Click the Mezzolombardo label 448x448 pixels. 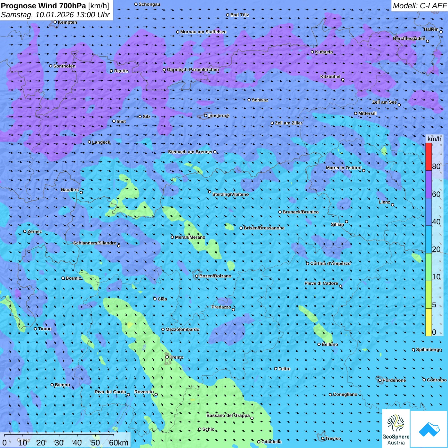coord(182,329)
